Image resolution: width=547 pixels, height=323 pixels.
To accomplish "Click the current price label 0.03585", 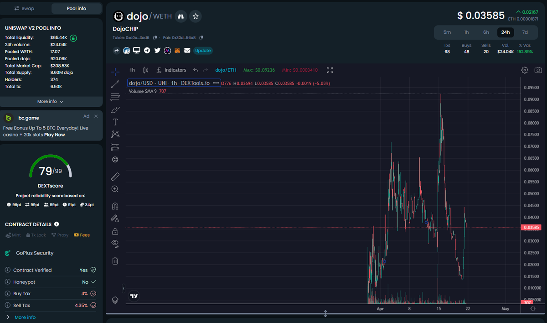I will click(x=532, y=227).
